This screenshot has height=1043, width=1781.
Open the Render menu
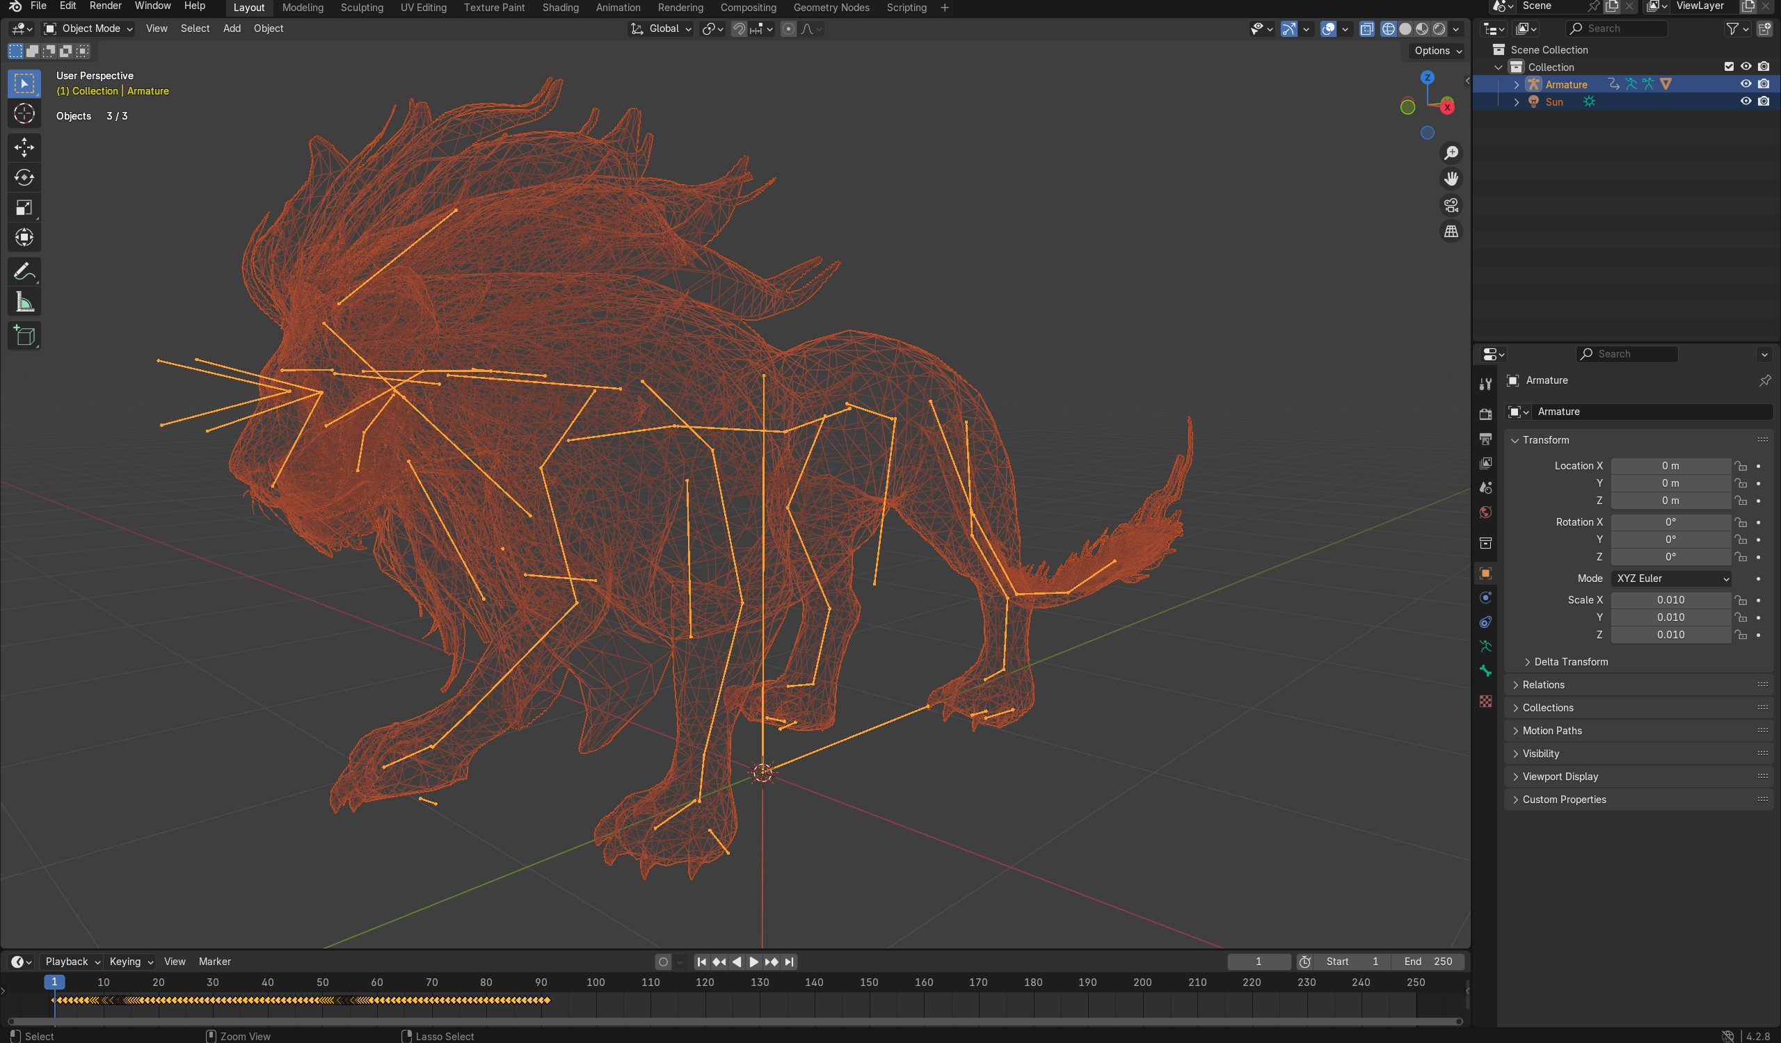pos(105,6)
